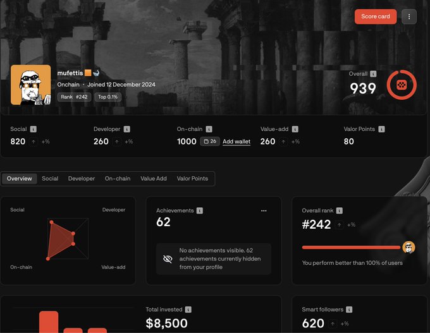This screenshot has width=430, height=333.
Task: Show info for the On-chain score
Action: (x=209, y=129)
